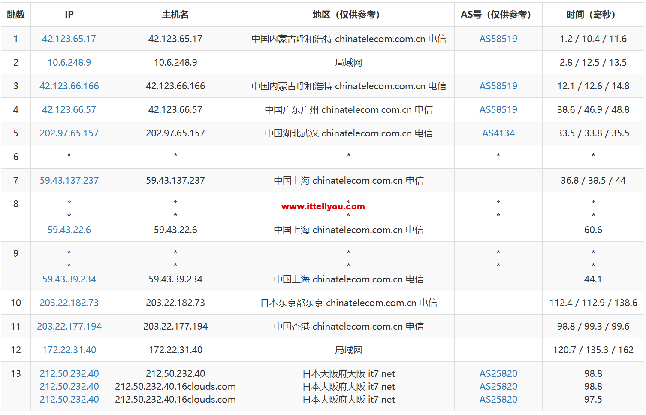646x415 pixels.
Task: Click hop number 6
Action: tap(16, 157)
